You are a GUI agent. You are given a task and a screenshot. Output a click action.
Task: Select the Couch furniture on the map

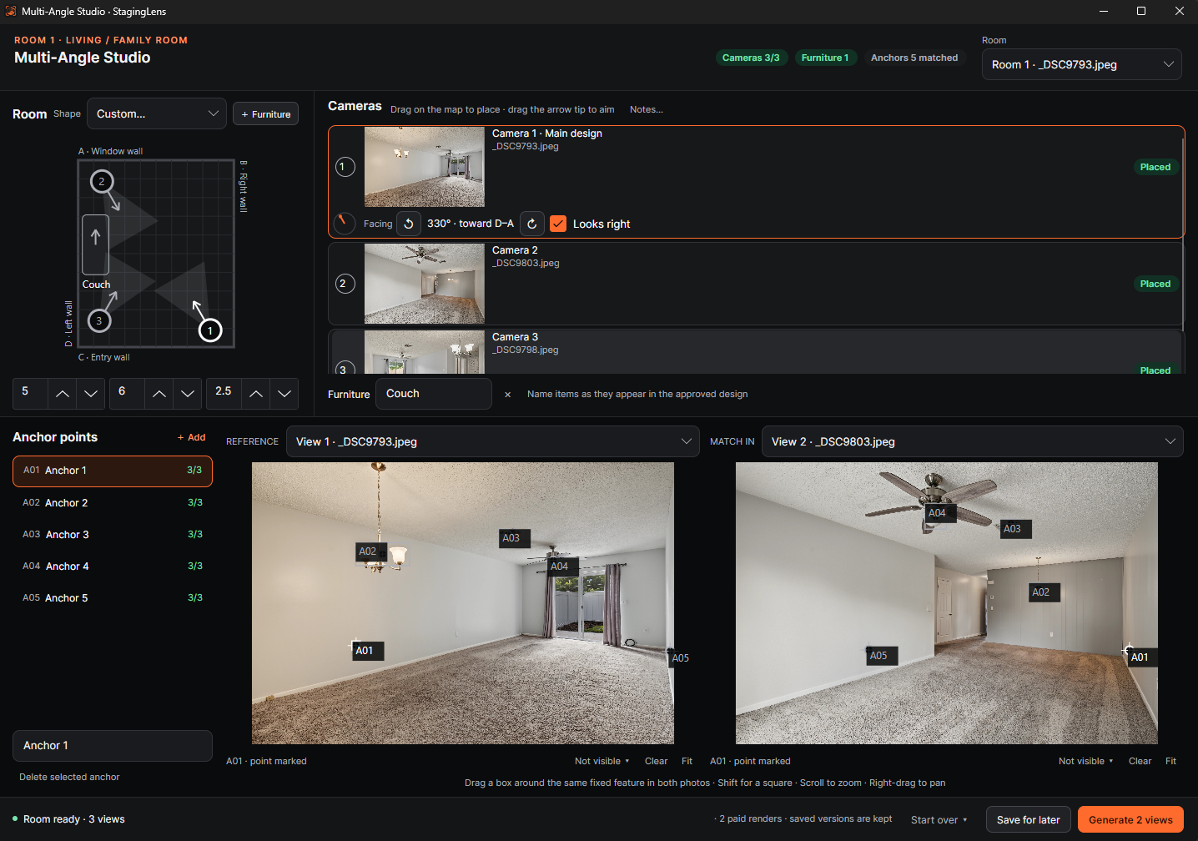tap(96, 245)
